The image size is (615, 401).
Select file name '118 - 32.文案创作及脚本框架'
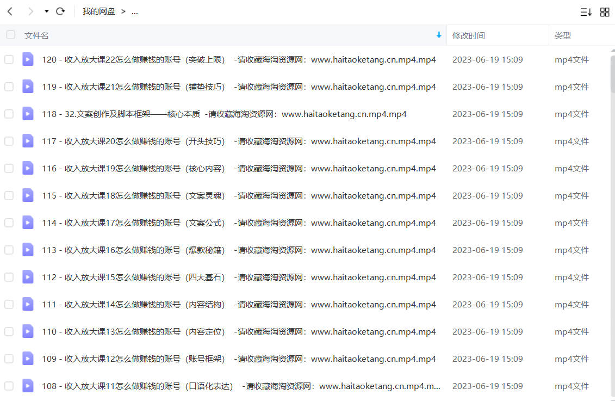225,114
